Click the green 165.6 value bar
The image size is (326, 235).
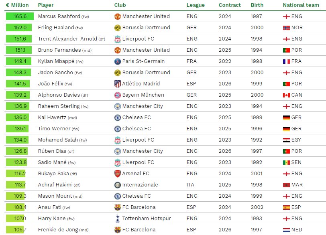click(20, 16)
